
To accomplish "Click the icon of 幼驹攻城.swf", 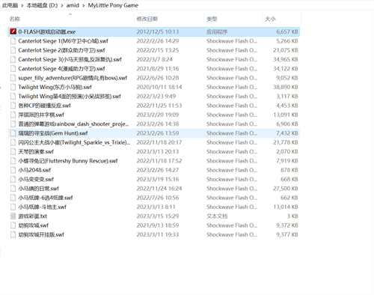I will click(x=13, y=225).
